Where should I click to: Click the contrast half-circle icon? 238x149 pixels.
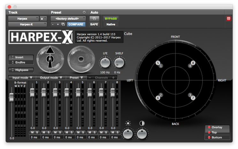(142, 123)
